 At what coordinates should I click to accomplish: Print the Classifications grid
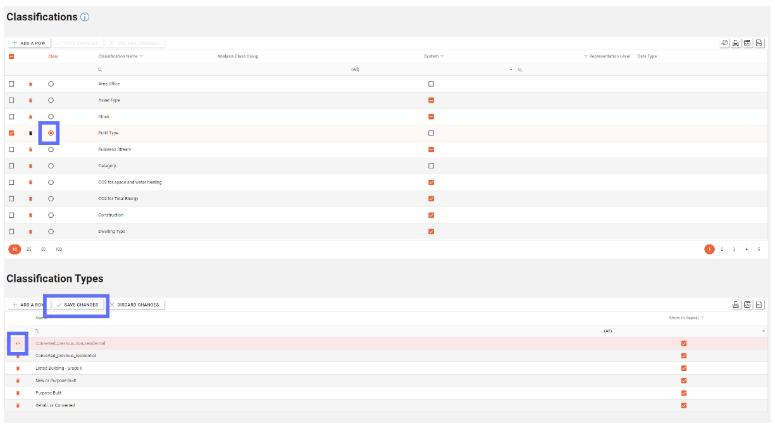(736, 43)
